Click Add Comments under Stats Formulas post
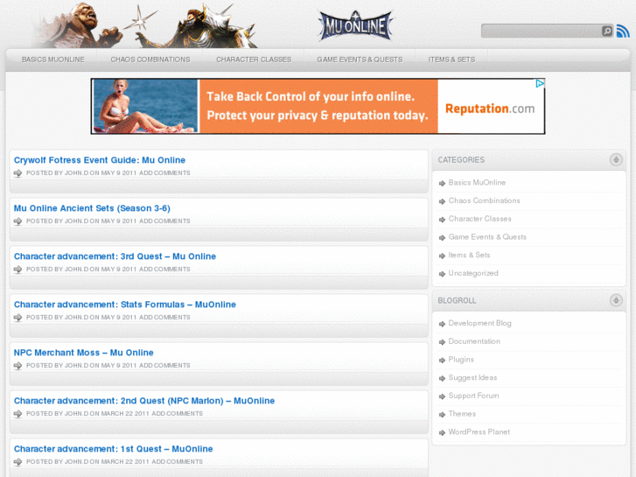Image resolution: width=636 pixels, height=477 pixels. (164, 317)
